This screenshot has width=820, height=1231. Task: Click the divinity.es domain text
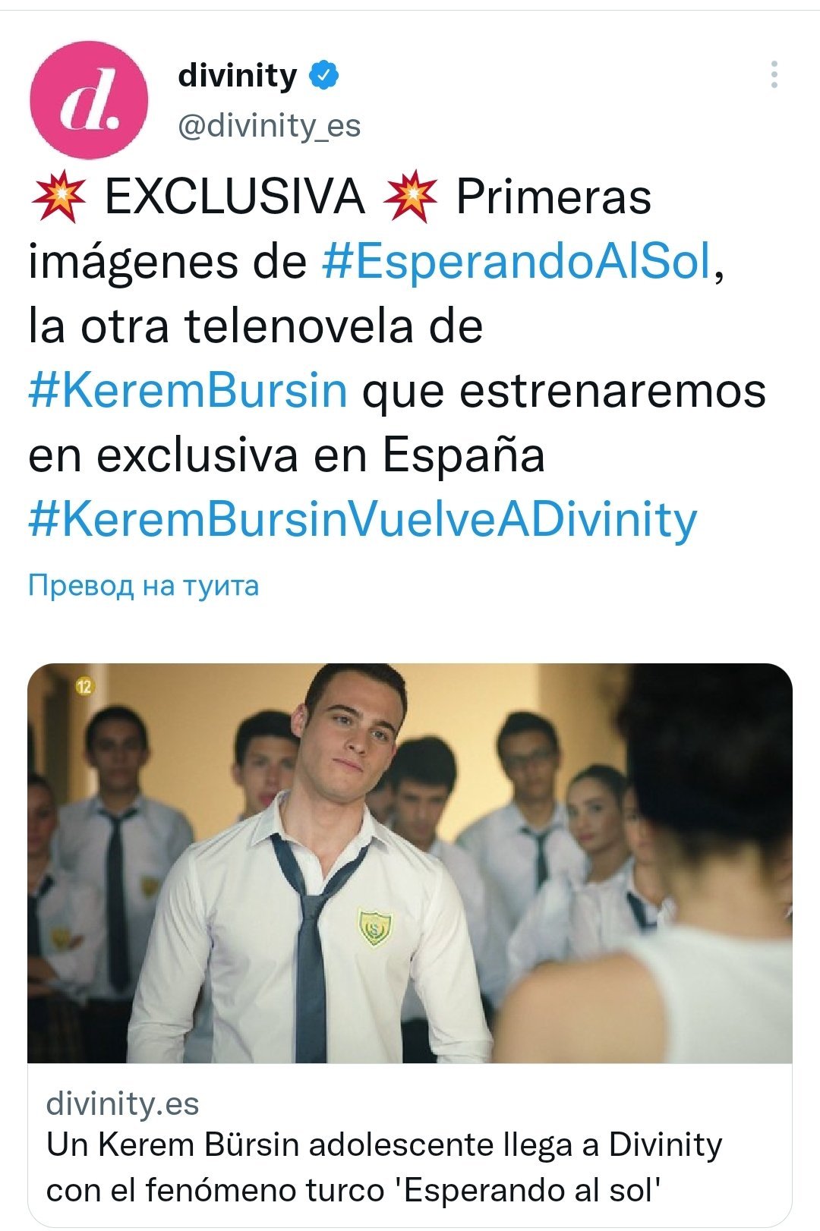tap(122, 1103)
